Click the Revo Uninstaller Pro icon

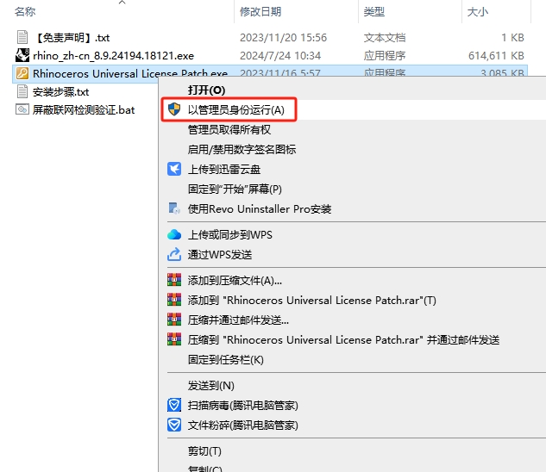point(174,208)
